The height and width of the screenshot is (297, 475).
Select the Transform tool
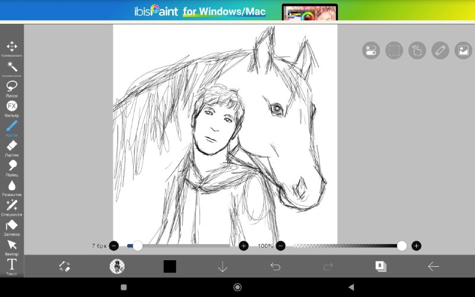tap(12, 49)
